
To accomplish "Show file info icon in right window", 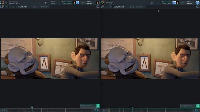I will tap(131, 7).
